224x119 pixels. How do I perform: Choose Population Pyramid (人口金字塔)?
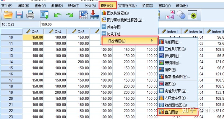(x=178, y=98)
